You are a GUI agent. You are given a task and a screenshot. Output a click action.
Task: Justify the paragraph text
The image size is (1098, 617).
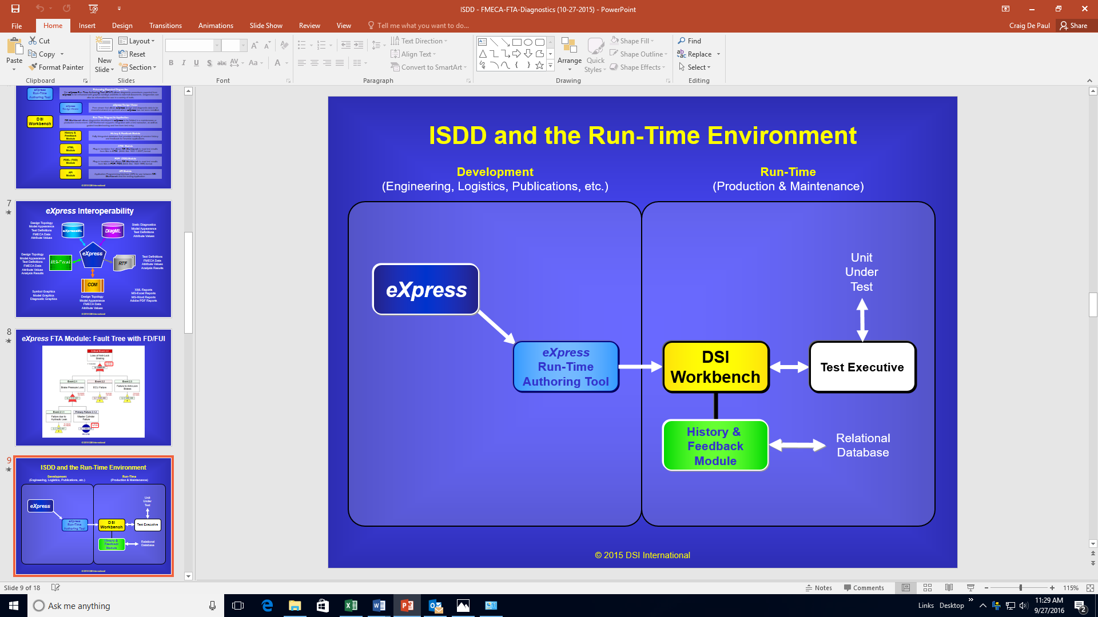point(340,63)
